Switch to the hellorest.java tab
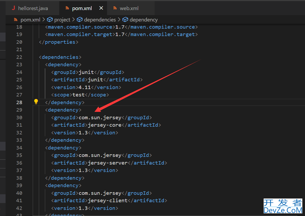Image resolution: width=305 pixels, height=216 pixels. tap(32, 8)
